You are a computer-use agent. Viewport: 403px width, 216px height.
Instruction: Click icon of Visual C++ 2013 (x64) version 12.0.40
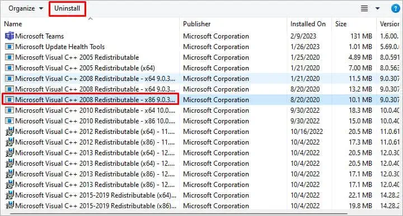click(10, 163)
